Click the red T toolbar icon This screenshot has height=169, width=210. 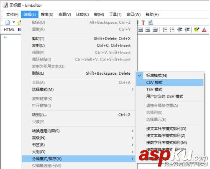[x=143, y=23]
